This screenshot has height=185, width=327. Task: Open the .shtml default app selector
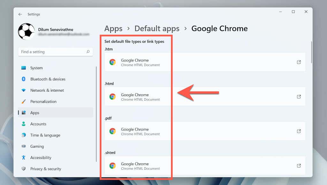click(204, 166)
